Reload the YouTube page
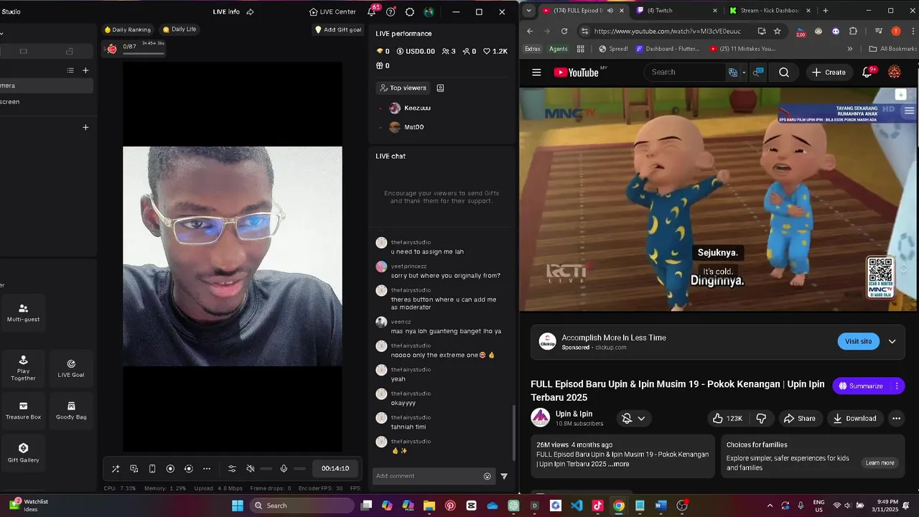This screenshot has width=919, height=517. coord(564,31)
